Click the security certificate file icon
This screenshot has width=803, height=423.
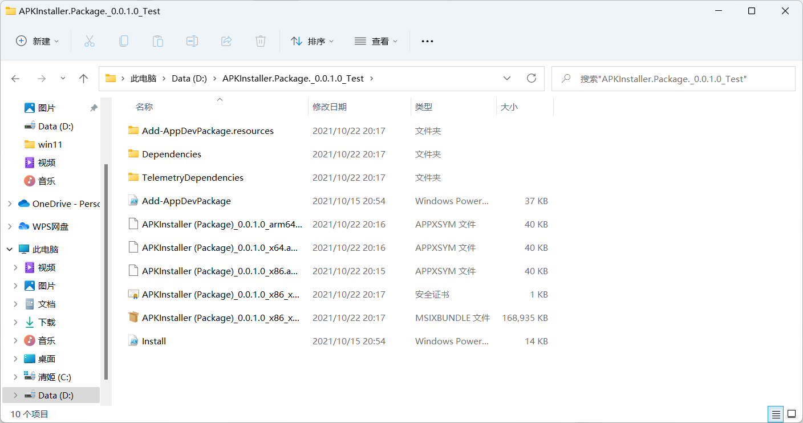tap(133, 294)
